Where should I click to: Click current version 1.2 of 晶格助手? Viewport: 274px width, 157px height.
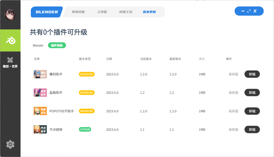(x=142, y=93)
